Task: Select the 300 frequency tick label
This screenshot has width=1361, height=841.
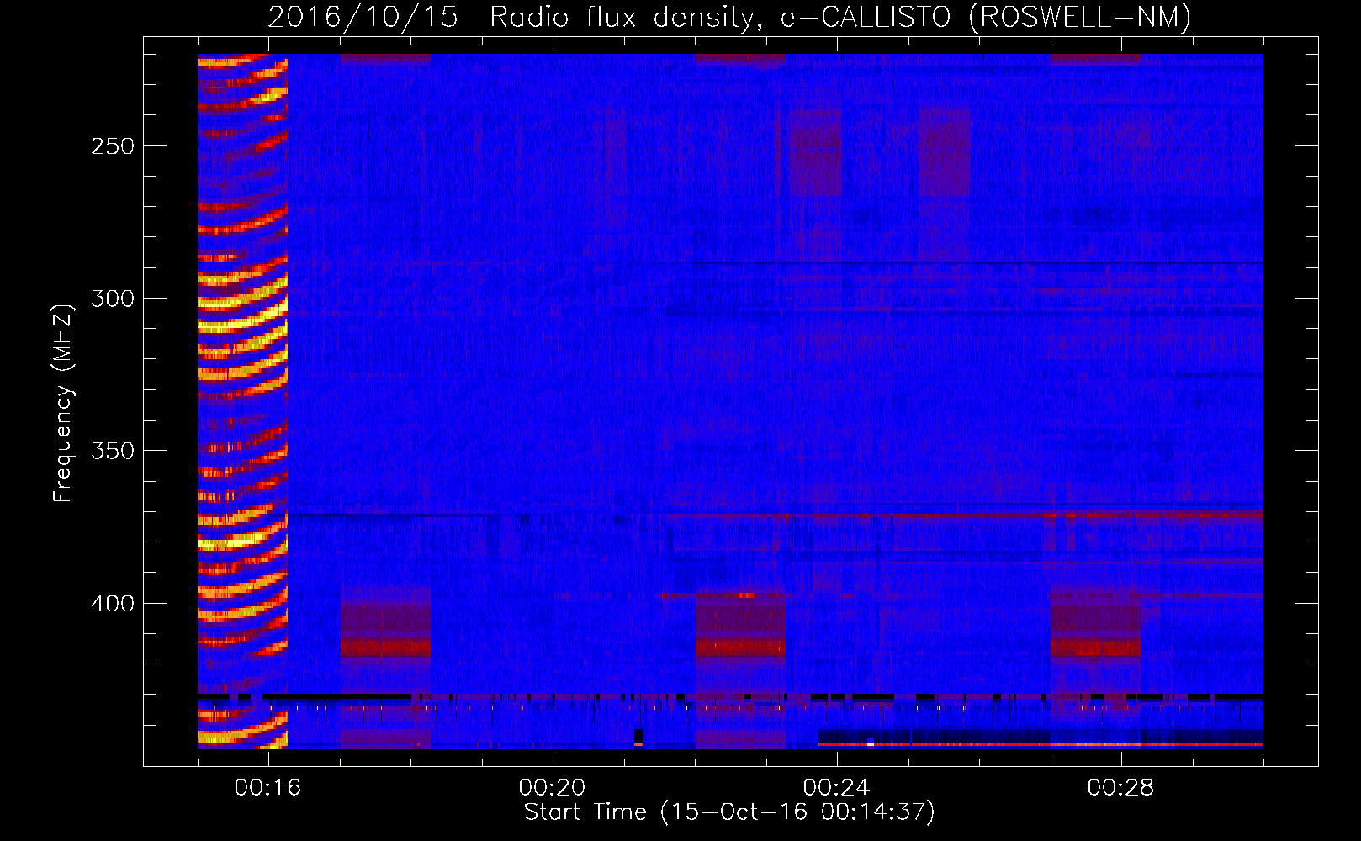Action: click(113, 299)
